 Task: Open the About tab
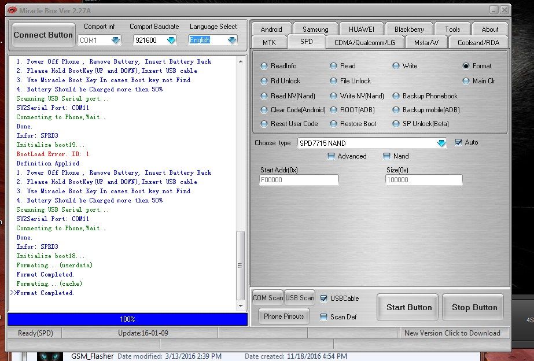(489, 30)
